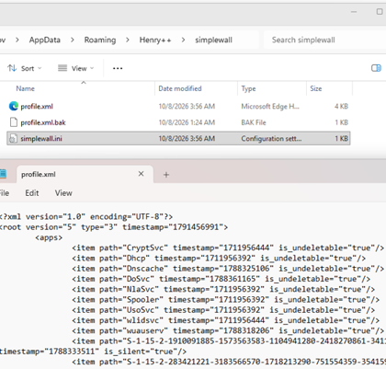Click the NlaSvc item line
Image resolution: width=386 pixels, height=369 pixels.
tap(223, 289)
